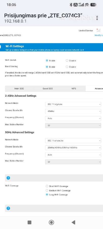103x229 pixels.
Task: Click the Wi-Fi Settings header title
Action: pyautogui.click(x=14, y=46)
